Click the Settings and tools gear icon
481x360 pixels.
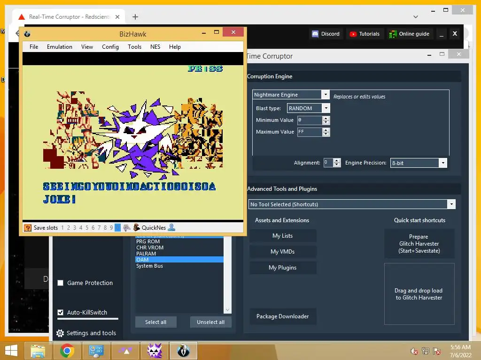pos(60,333)
